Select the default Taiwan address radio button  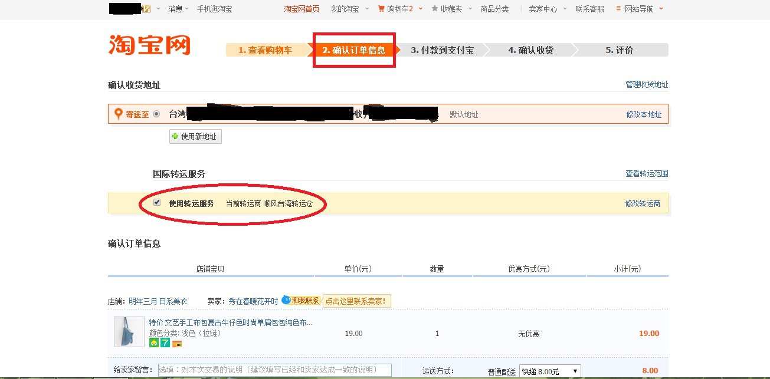click(x=156, y=114)
